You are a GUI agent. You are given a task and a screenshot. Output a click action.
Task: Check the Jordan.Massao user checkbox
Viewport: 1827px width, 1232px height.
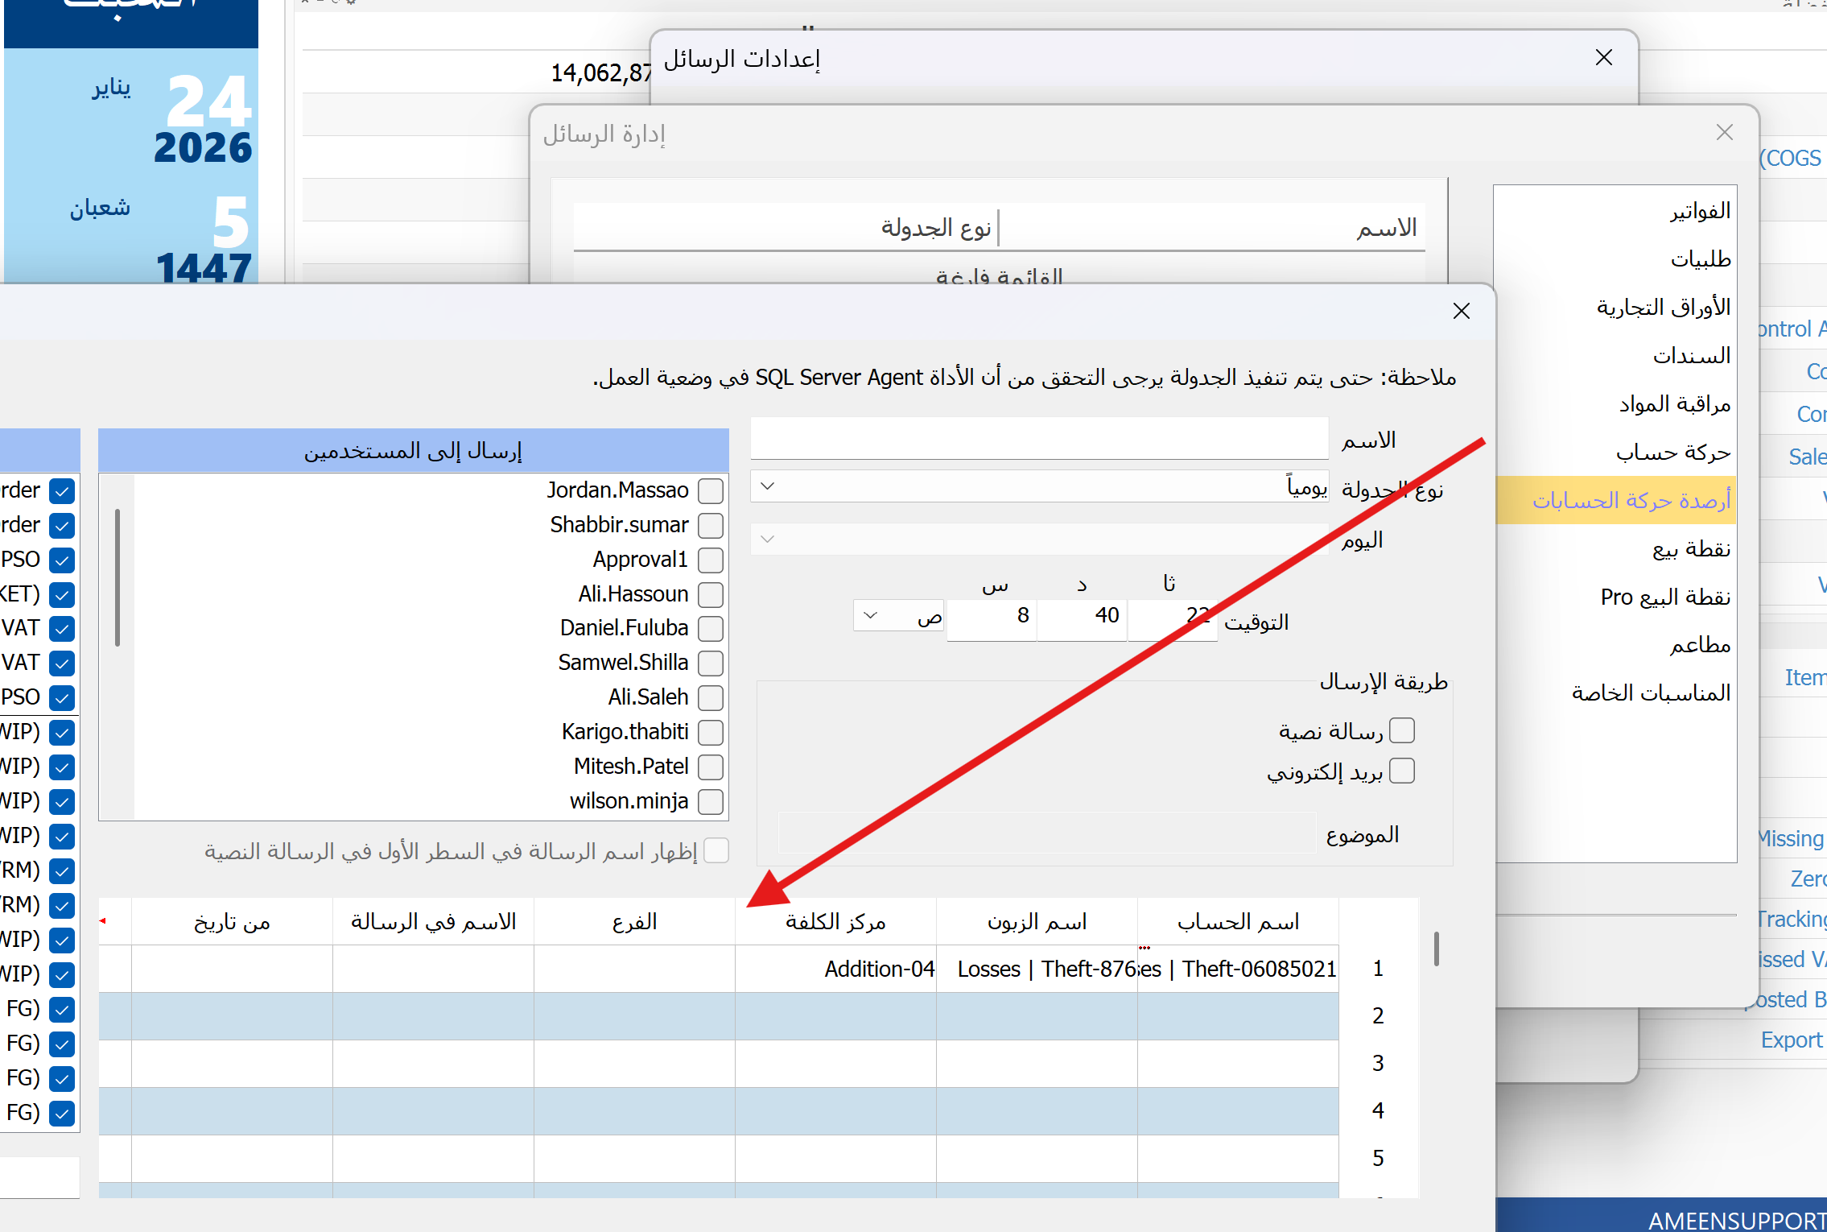tap(710, 490)
